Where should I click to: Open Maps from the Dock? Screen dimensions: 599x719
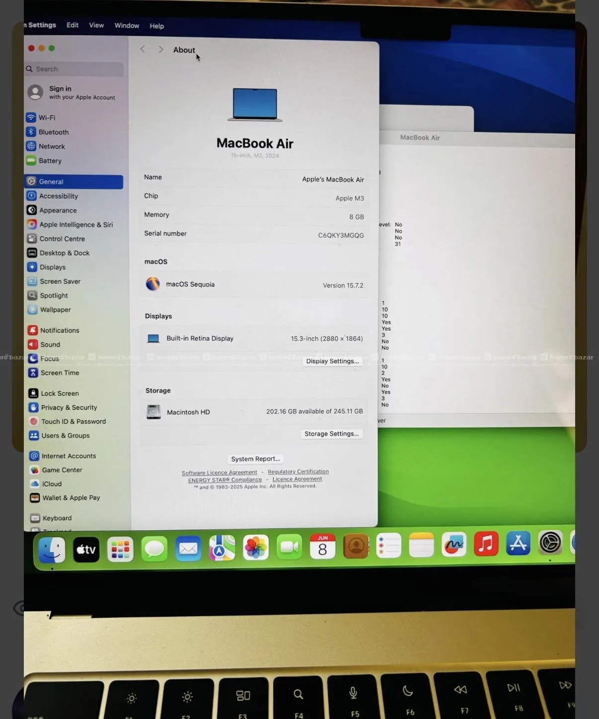222,548
